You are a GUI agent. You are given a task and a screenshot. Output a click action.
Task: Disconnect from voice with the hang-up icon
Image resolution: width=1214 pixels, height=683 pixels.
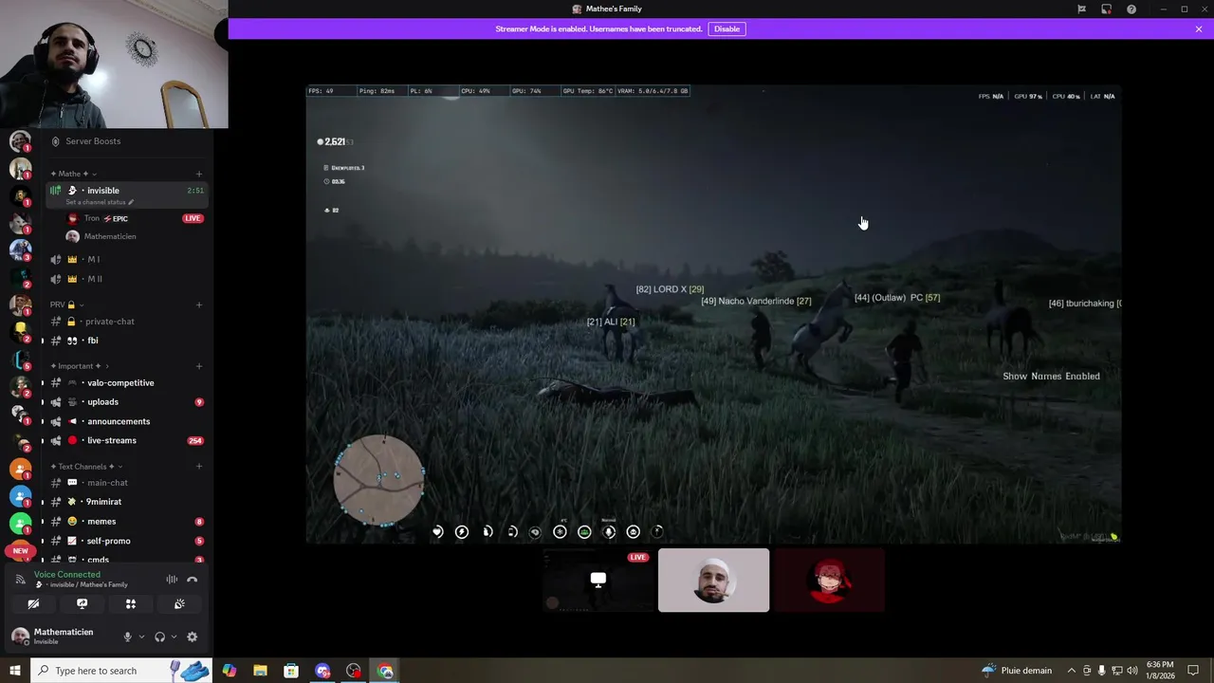click(193, 580)
